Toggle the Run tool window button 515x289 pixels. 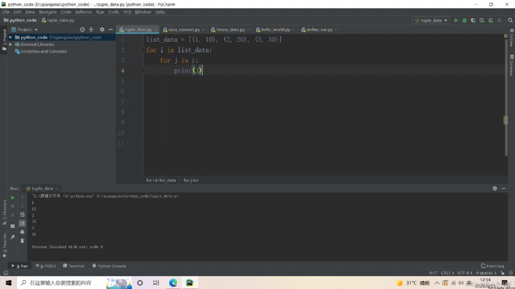click(x=20, y=266)
